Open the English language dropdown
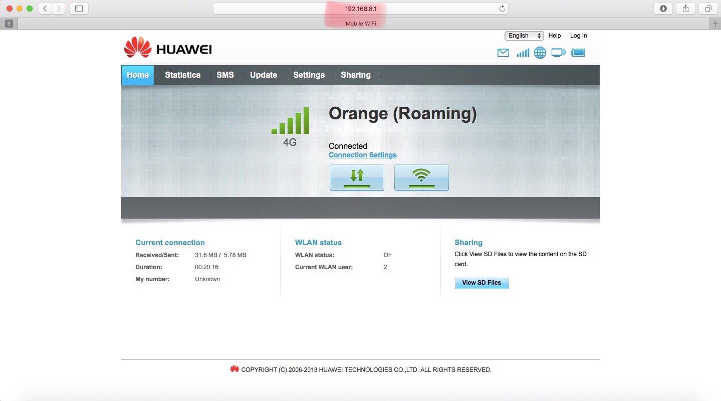Screen dimensions: 721x401 click(x=524, y=36)
